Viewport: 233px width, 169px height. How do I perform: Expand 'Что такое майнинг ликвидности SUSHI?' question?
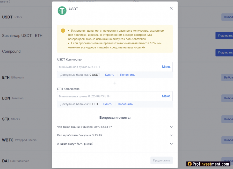[115, 127]
